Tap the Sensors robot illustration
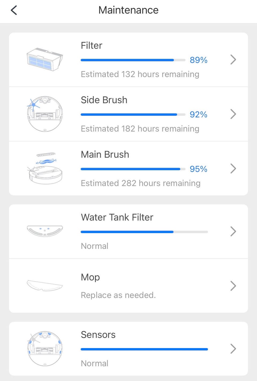This screenshot has width=257, height=381. [x=45, y=349]
